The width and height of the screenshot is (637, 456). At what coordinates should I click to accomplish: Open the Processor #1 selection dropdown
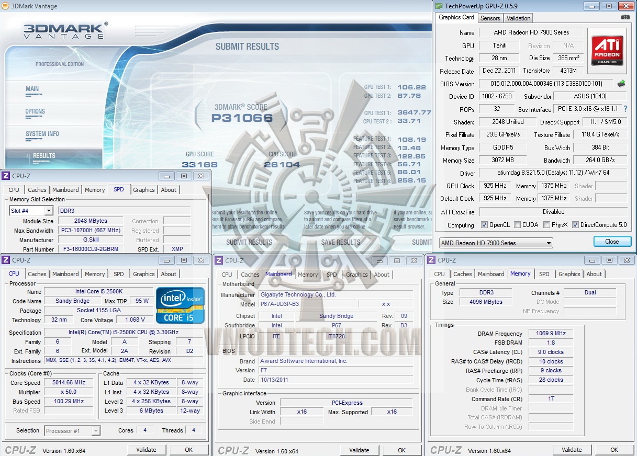(x=72, y=431)
